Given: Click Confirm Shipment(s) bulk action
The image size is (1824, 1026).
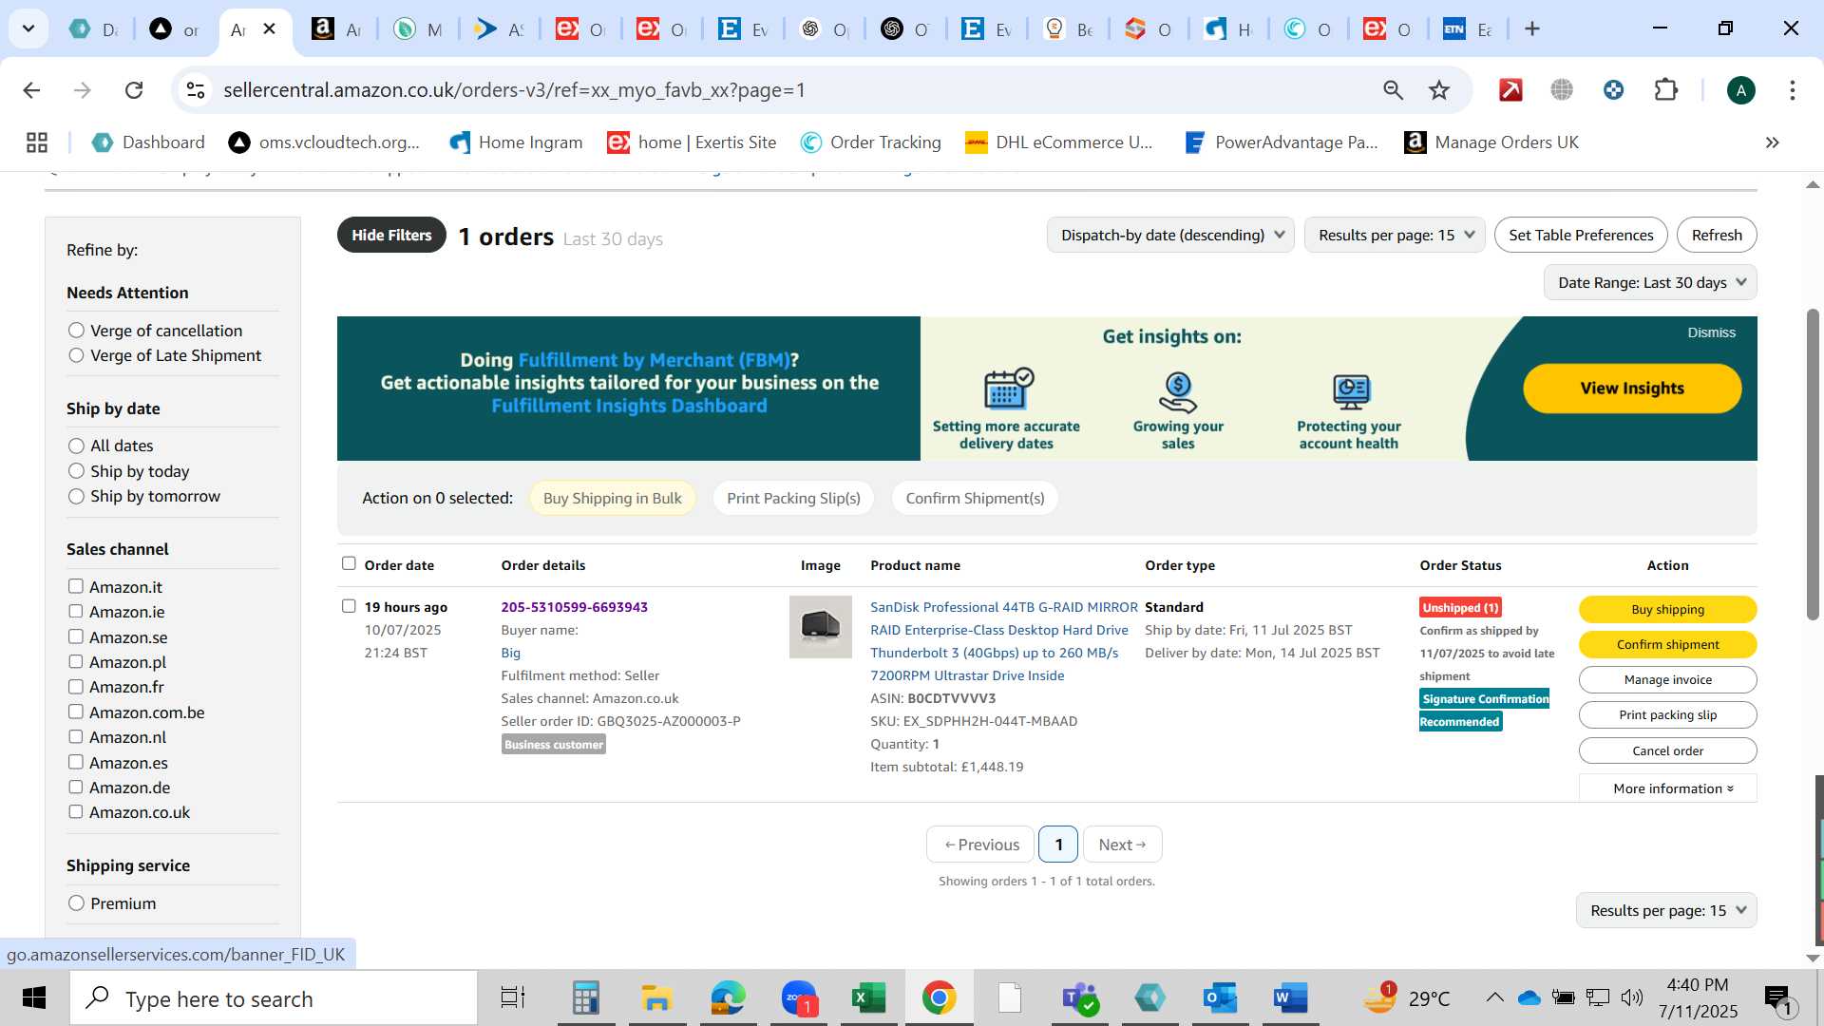Looking at the screenshot, I should click(975, 498).
